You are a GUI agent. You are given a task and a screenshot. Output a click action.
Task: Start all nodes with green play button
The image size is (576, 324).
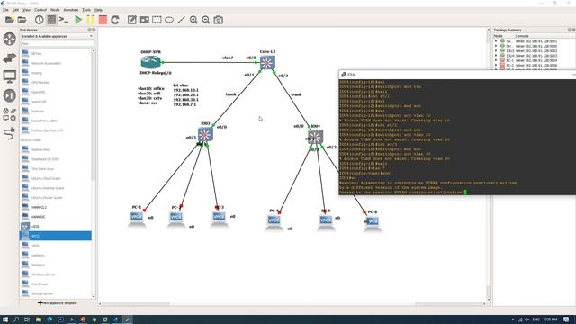pyautogui.click(x=78, y=20)
